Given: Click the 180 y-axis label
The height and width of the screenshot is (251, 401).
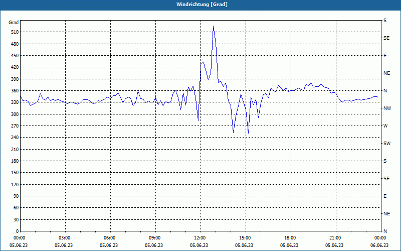Looking at the screenshot, I should pos(15,161).
